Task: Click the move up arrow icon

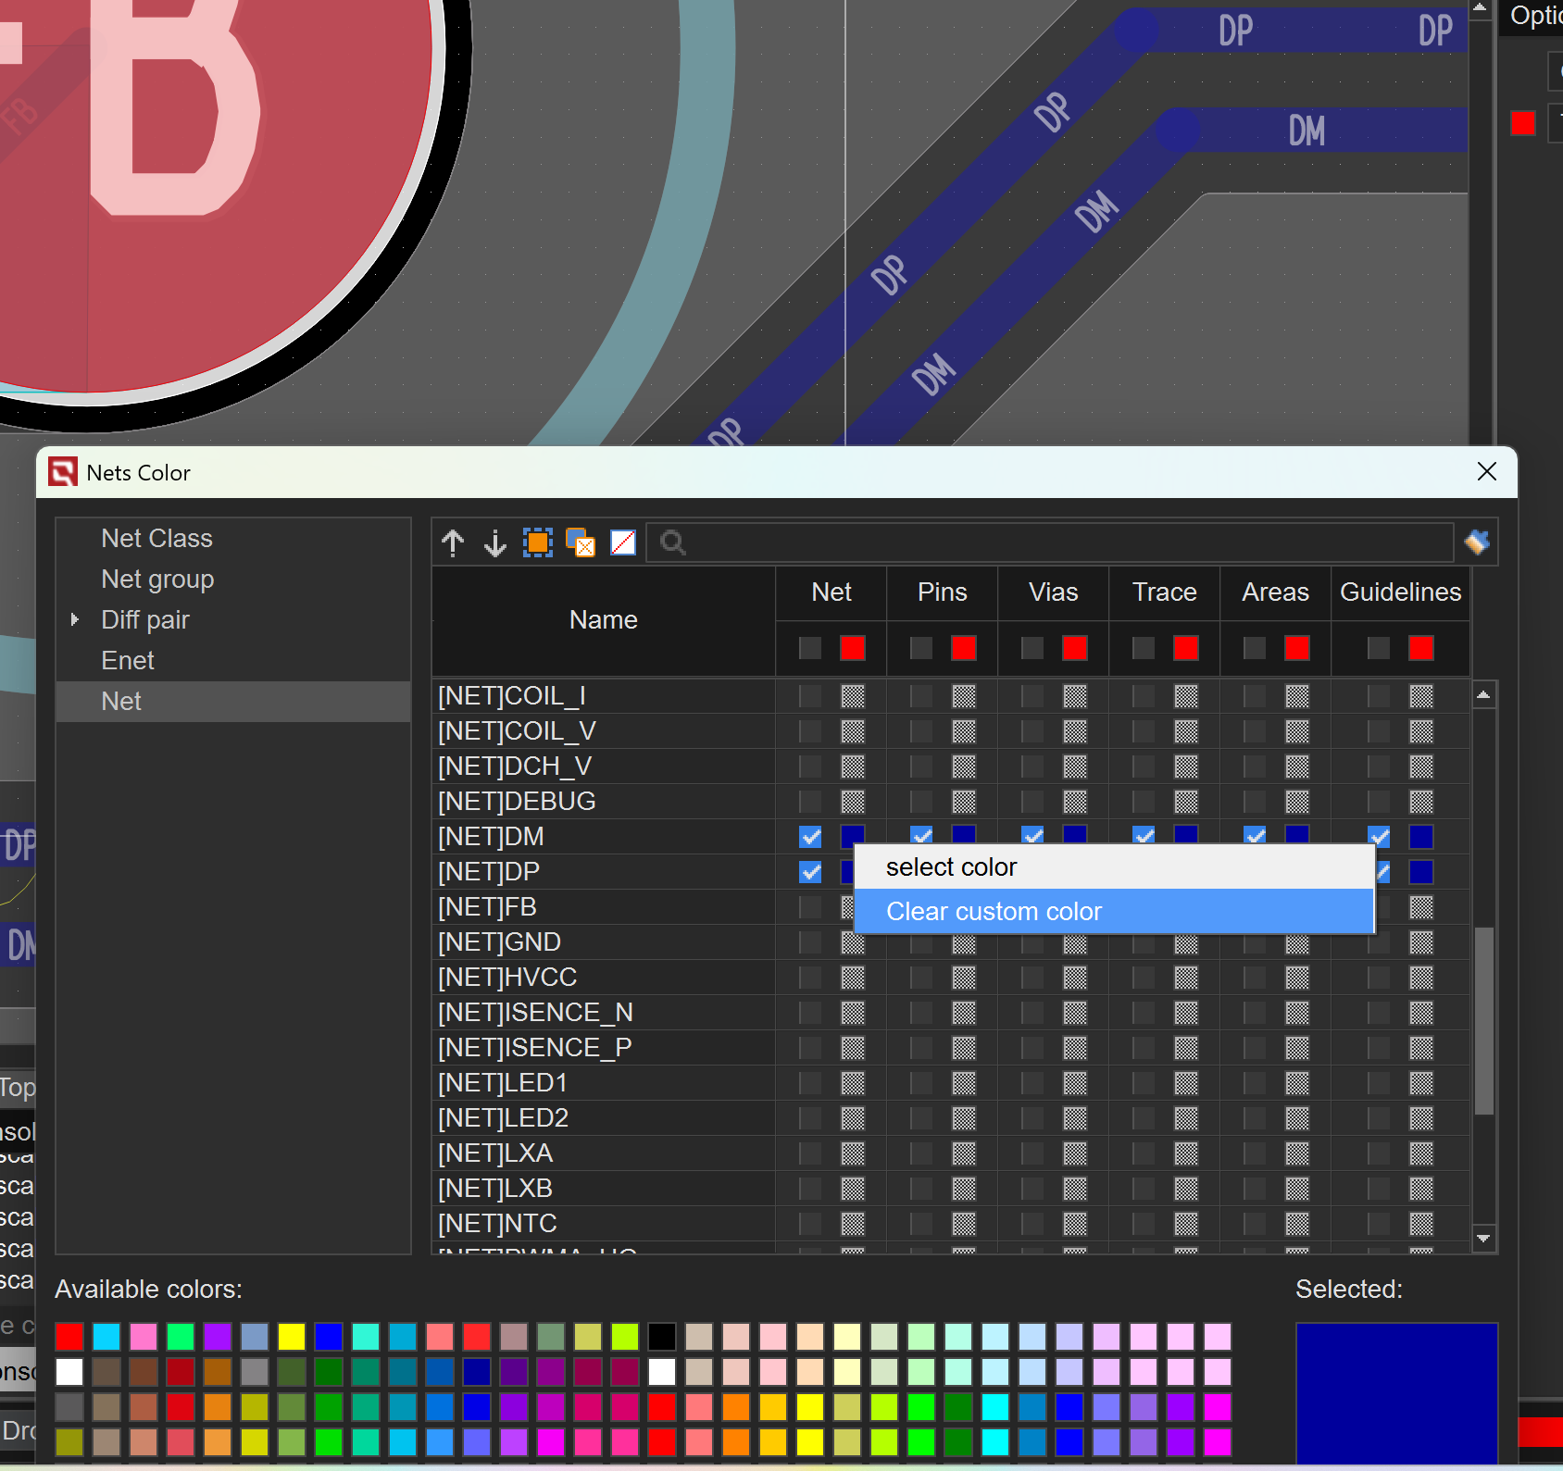Action: pyautogui.click(x=453, y=542)
